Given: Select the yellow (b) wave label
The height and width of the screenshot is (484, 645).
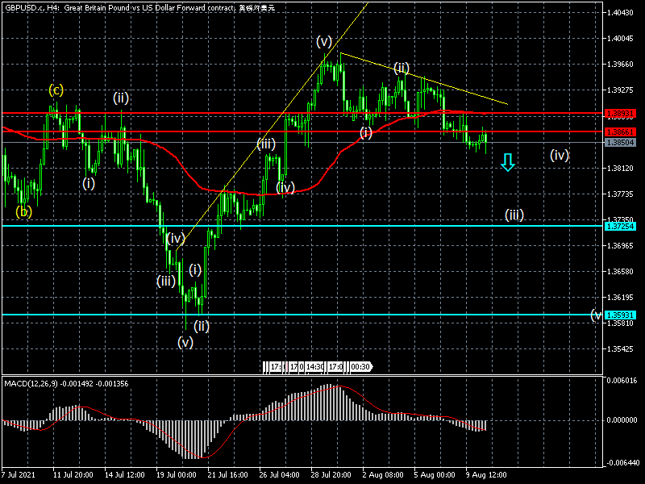Looking at the screenshot, I should pos(24,212).
